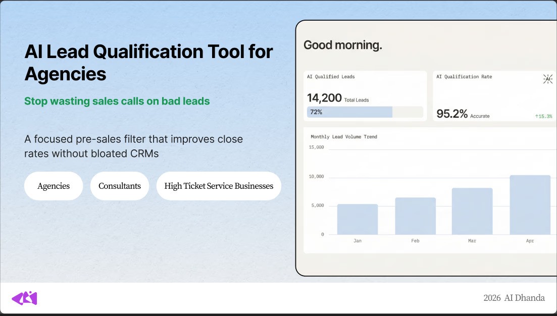Click the purple AI Dhanda logo icon

[x=25, y=298]
